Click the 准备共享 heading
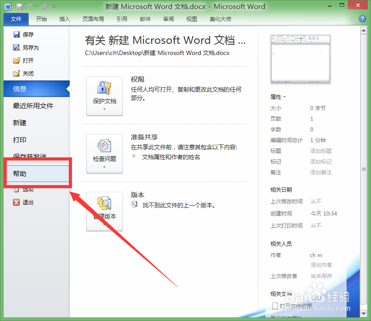The height and width of the screenshot is (321, 371). click(x=144, y=137)
